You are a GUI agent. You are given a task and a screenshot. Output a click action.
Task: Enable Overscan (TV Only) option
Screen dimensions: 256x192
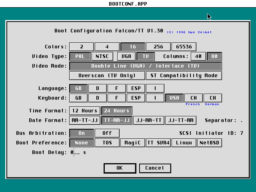point(107,76)
